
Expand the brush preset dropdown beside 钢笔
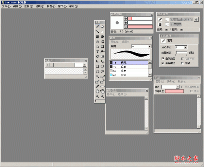tap(149, 46)
